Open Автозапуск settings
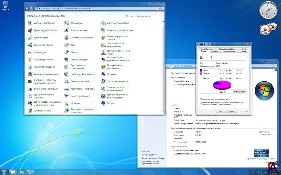The width and height of the screenshot is (281, 175). pos(74,23)
